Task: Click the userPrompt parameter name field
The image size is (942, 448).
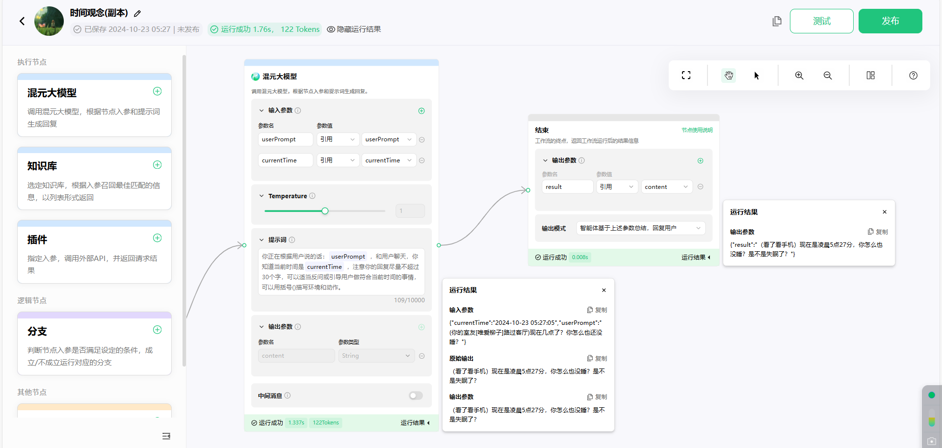Action: click(286, 139)
